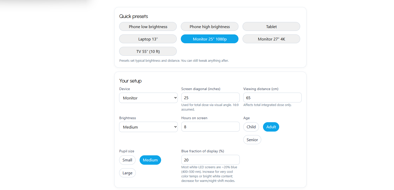Edit the Blue fraction of display field
The width and height of the screenshot is (394, 190).
coord(210,160)
